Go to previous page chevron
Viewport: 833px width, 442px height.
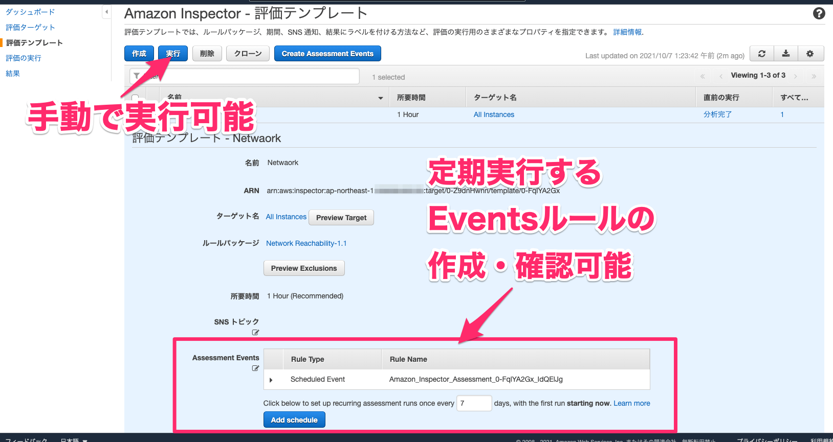click(x=721, y=76)
